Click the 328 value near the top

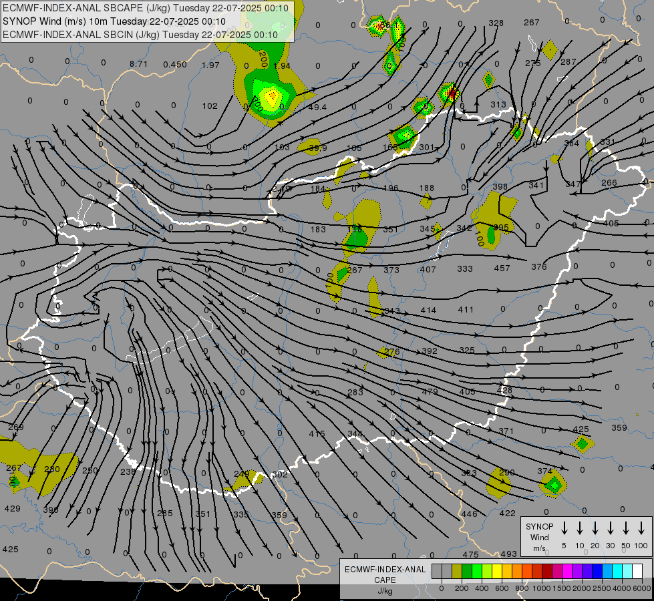coord(496,23)
